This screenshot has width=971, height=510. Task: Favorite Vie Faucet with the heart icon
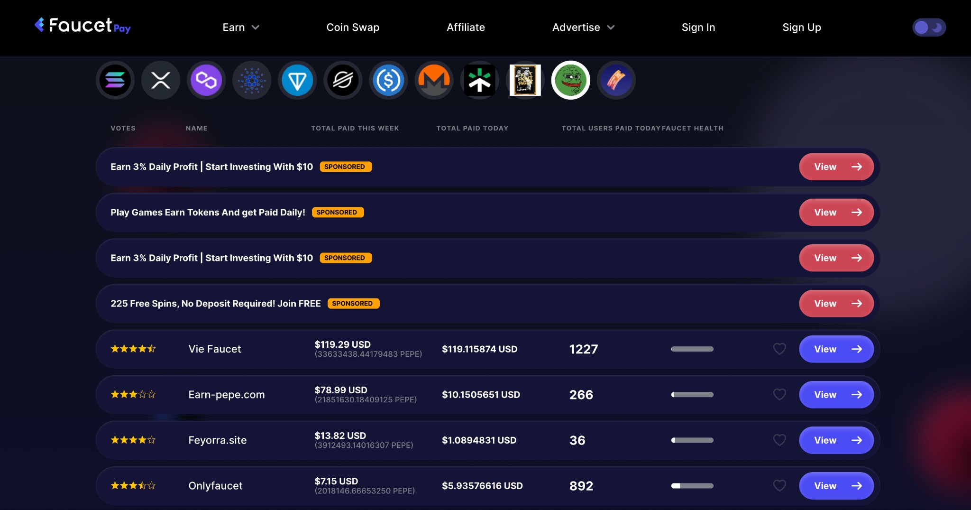click(779, 349)
